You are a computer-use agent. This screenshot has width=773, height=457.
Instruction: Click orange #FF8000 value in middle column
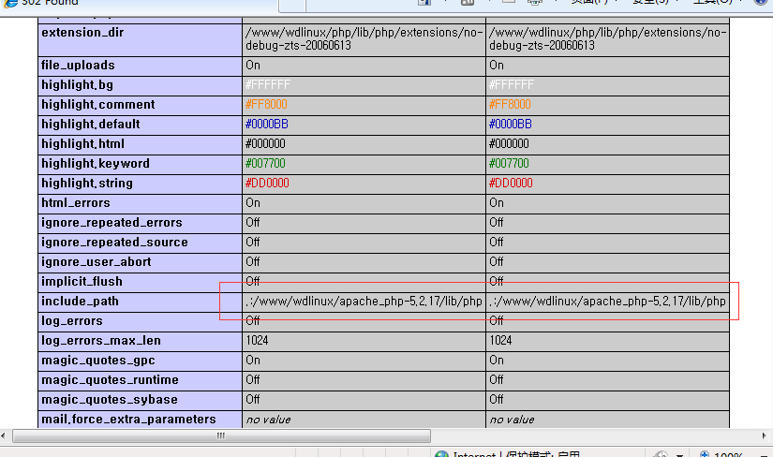tap(266, 105)
